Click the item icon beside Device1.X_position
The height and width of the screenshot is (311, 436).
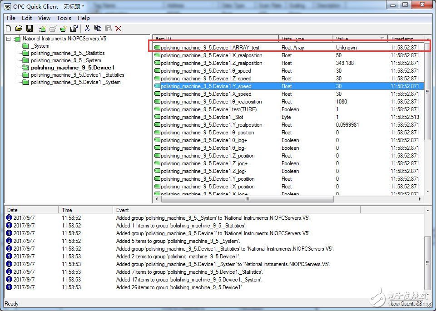[157, 187]
